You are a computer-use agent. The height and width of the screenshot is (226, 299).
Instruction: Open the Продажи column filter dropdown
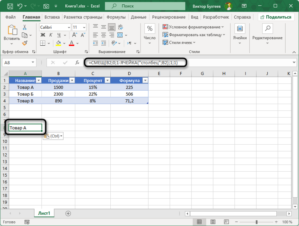[x=72, y=81]
